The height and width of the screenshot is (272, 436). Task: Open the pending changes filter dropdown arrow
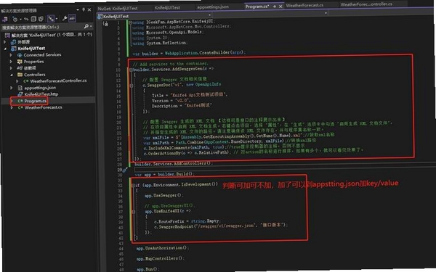[x=20, y=19]
